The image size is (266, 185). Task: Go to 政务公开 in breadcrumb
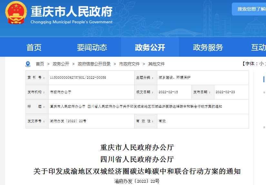pyautogui.click(x=61, y=64)
